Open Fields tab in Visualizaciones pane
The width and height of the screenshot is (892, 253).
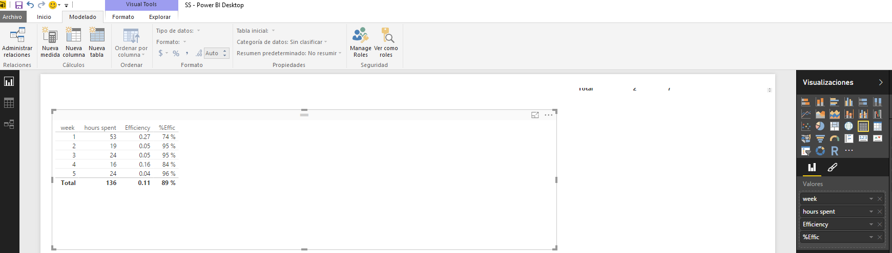pos(812,168)
